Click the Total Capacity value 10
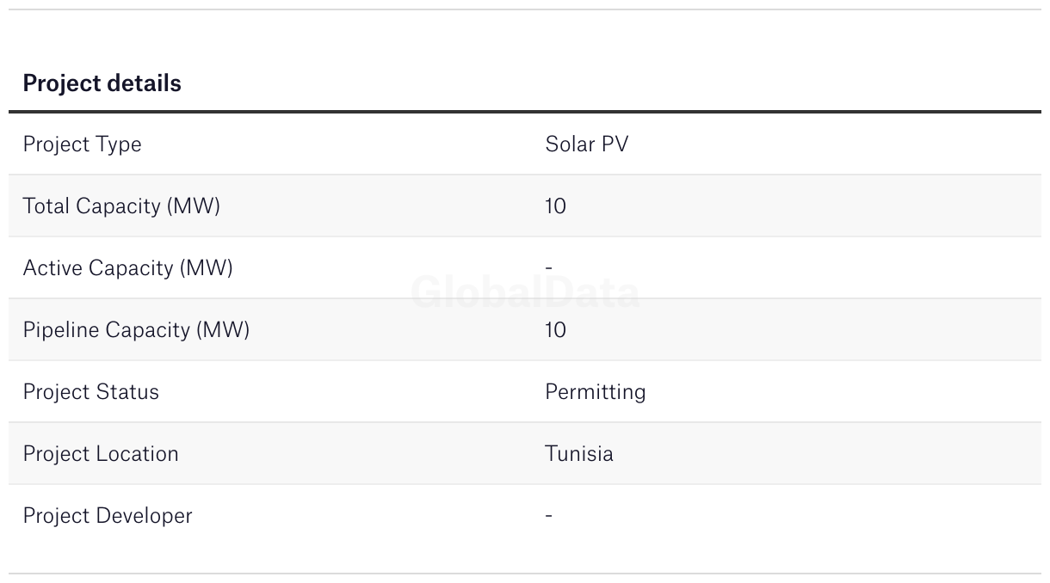The image size is (1050, 583). 555,206
